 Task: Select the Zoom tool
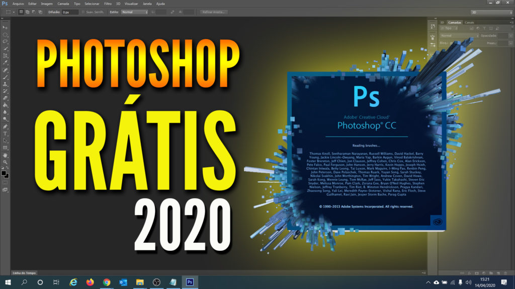tap(5, 162)
